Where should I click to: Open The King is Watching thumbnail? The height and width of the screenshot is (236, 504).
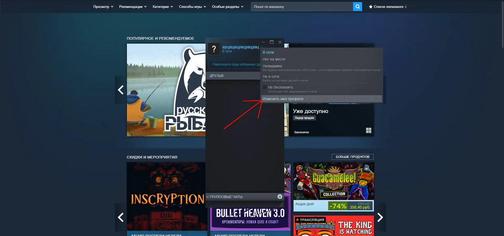tap(333, 226)
